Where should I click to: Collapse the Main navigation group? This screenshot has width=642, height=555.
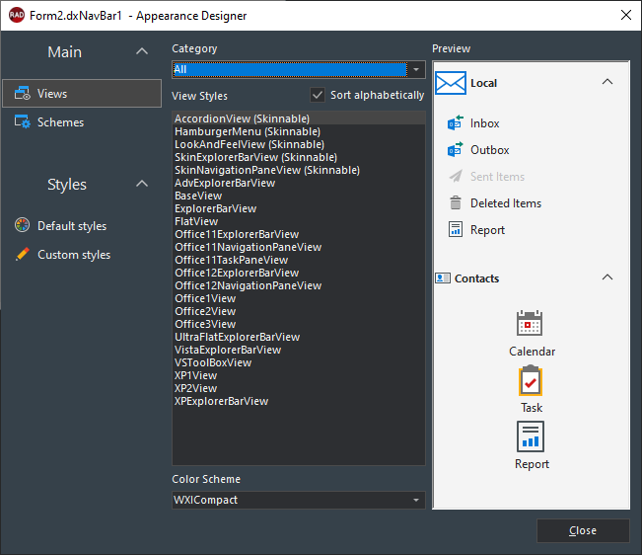coord(142,51)
